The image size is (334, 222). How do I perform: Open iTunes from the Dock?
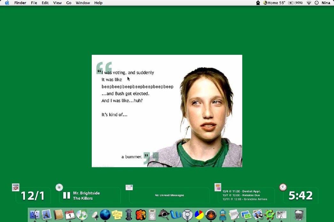(82, 215)
